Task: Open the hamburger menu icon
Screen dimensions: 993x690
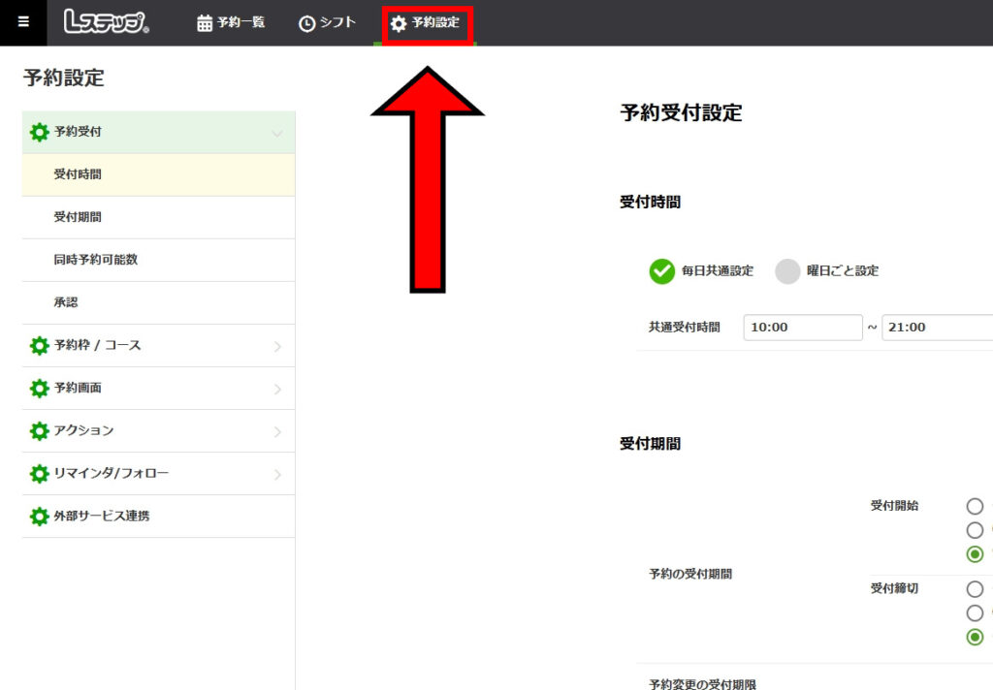Action: [23, 22]
